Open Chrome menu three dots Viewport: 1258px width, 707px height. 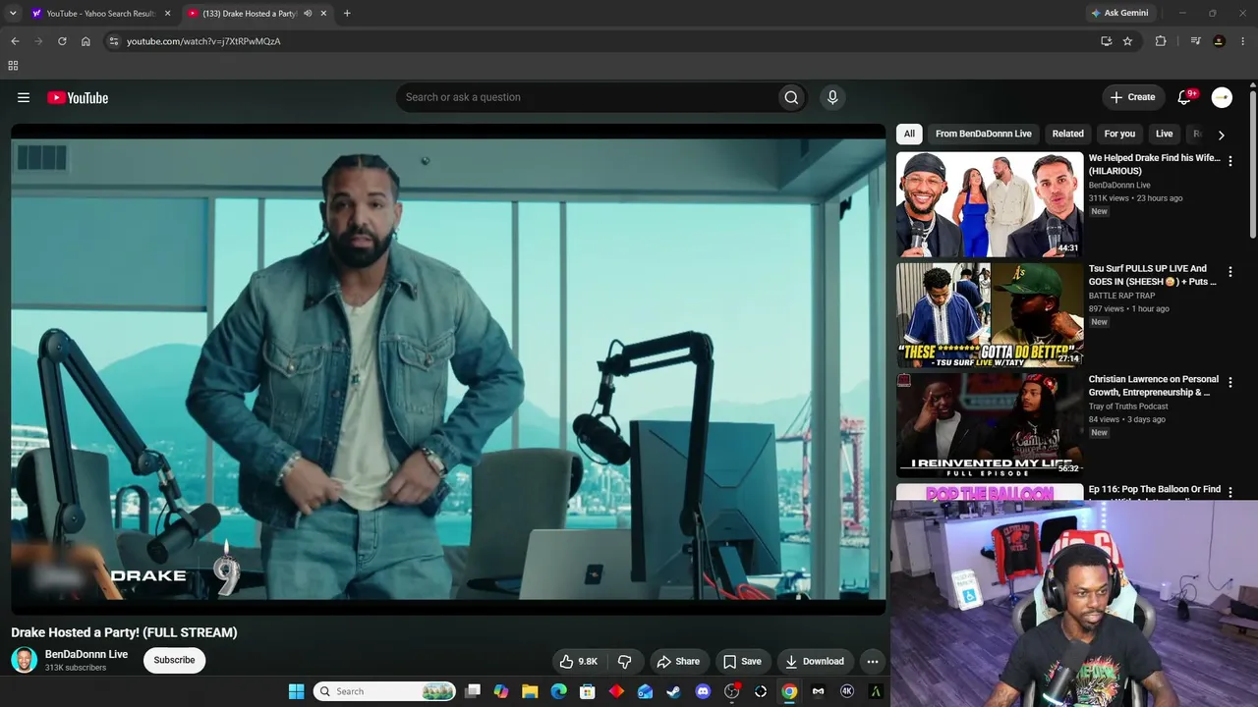pos(1243,41)
